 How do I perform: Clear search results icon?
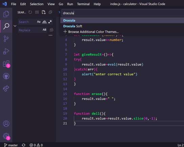click(x=37, y=12)
